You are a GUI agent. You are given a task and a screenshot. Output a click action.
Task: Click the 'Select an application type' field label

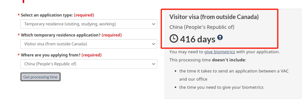point(47,15)
